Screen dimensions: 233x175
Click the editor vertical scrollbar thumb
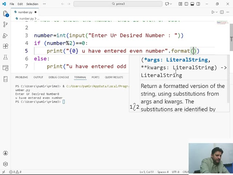[x=232, y=37]
